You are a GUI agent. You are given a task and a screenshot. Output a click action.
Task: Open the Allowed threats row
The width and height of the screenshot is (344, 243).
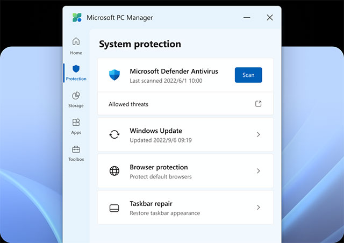click(185, 104)
